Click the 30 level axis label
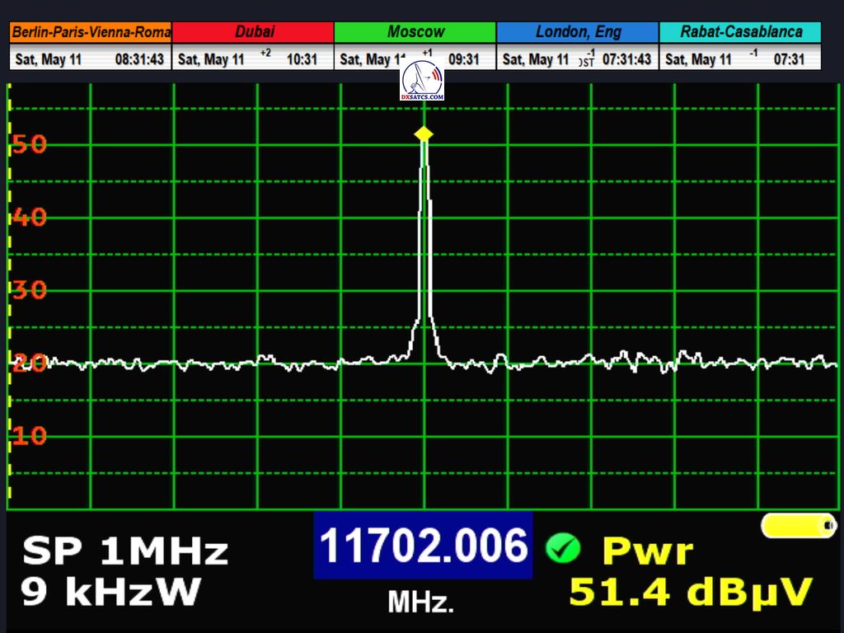Image resolution: width=844 pixels, height=633 pixels. point(29,290)
